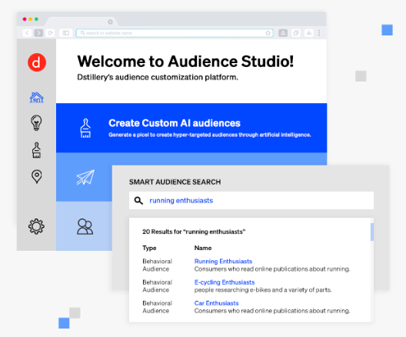The height and width of the screenshot is (337, 406).
Task: Open the E-cycling Enthusiasts result
Action: coord(225,282)
